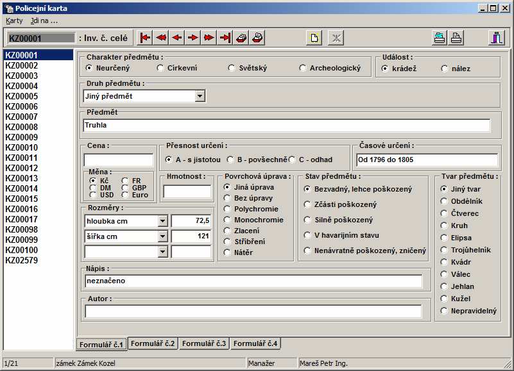Viewport: 514px width, 371px height.
Task: Select record KZ00010 in the list
Action: click(22, 147)
